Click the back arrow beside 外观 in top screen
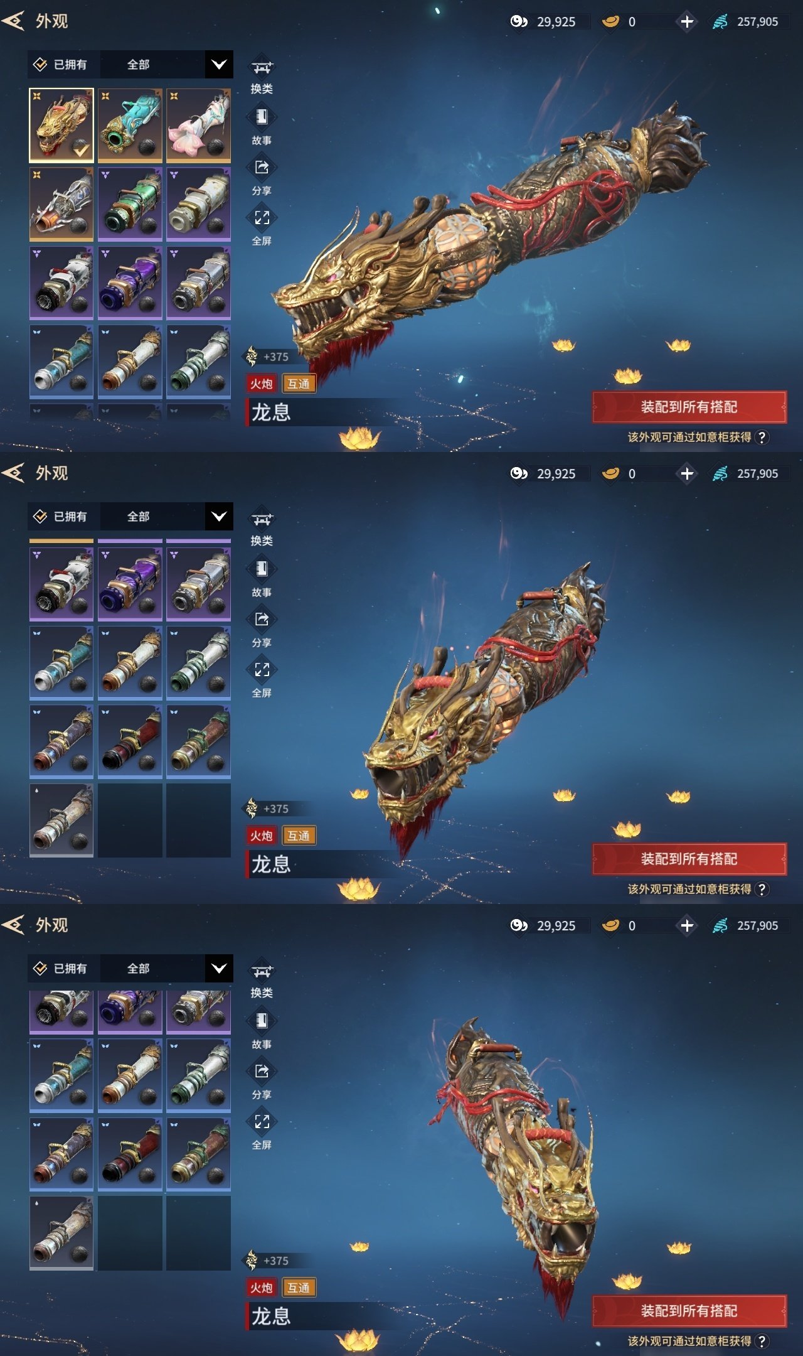Viewport: 803px width, 1356px height. coord(13,21)
